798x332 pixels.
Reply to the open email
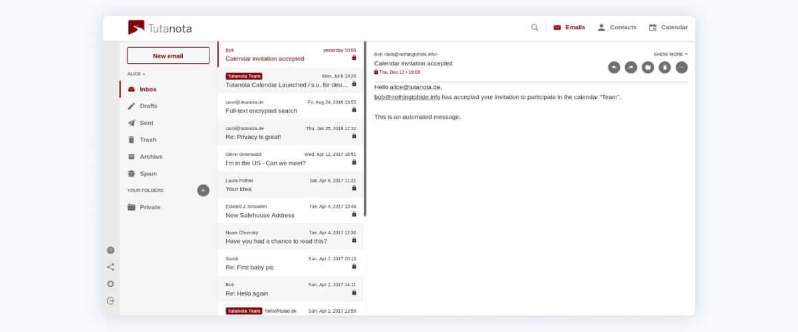click(614, 67)
